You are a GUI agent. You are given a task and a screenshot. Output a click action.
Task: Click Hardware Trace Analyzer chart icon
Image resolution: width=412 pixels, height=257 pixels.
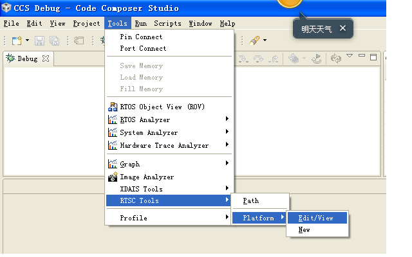[113, 145]
